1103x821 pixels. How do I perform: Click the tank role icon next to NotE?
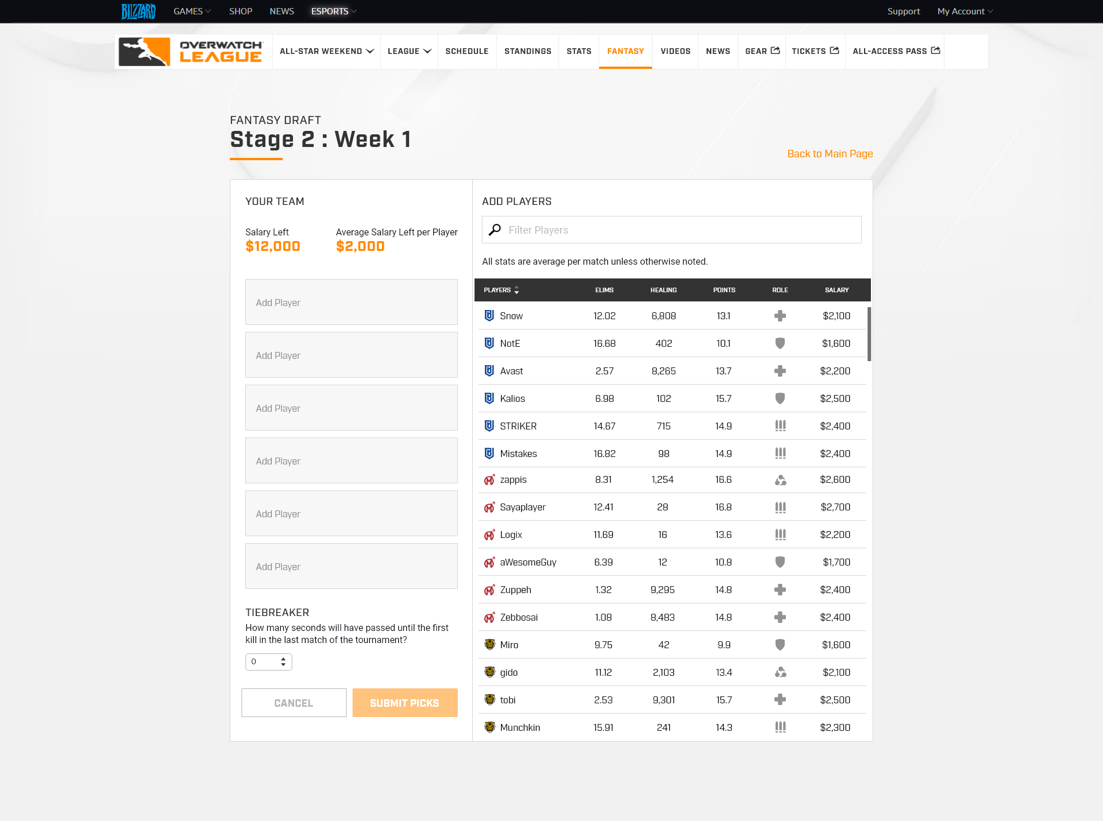point(780,343)
